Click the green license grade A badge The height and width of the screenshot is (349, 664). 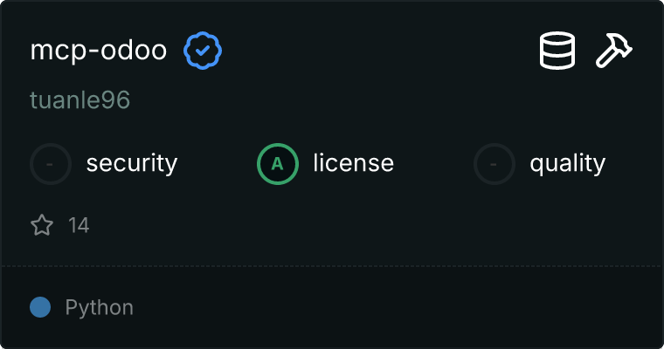coord(278,163)
